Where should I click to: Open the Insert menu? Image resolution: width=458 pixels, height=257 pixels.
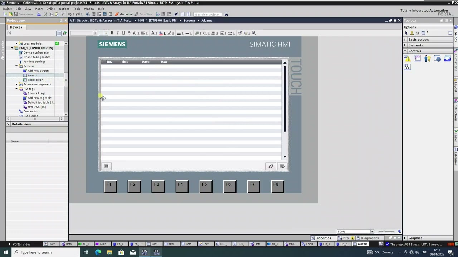pos(39,9)
